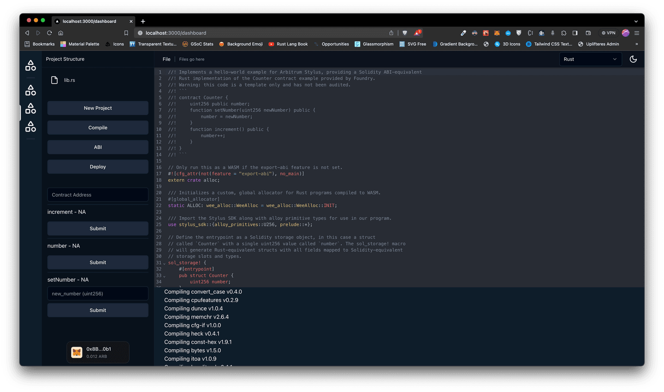Focus the Contract Address input field
Image resolution: width=664 pixels, height=392 pixels.
(98, 195)
